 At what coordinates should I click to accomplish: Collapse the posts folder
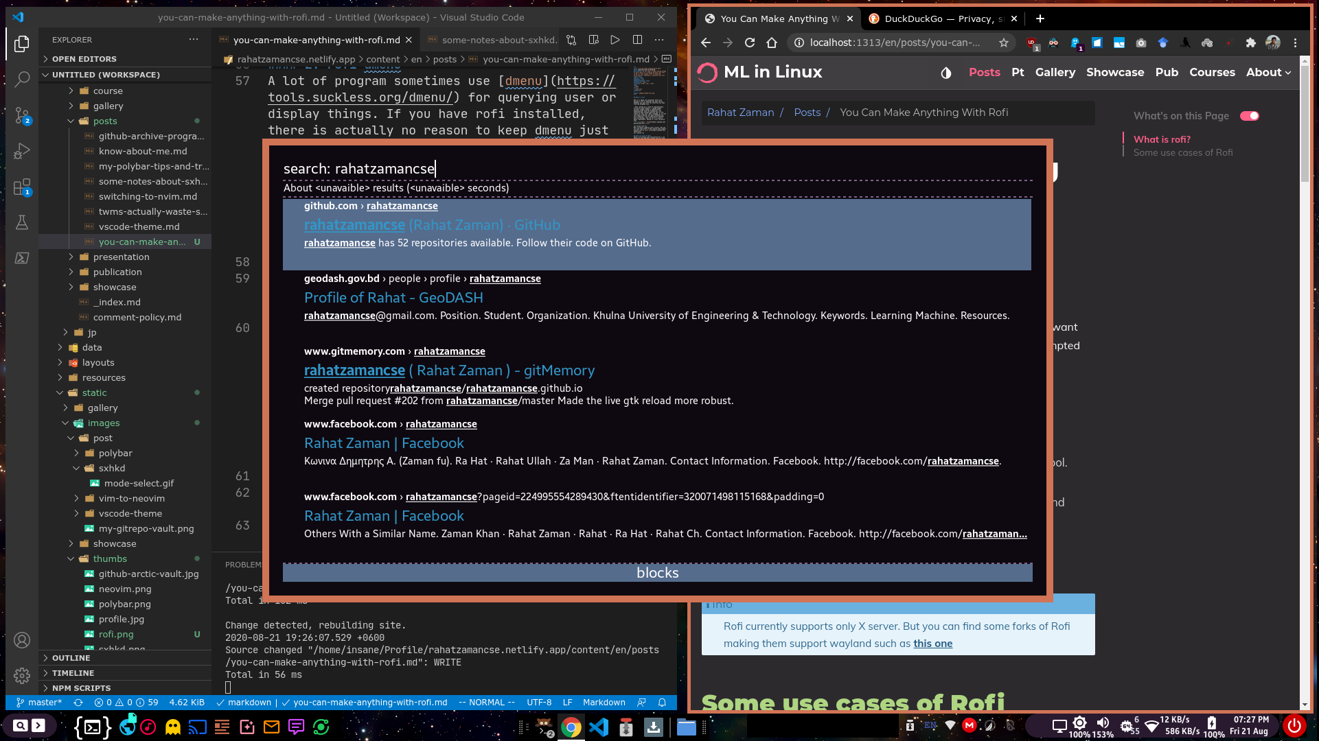tap(105, 121)
